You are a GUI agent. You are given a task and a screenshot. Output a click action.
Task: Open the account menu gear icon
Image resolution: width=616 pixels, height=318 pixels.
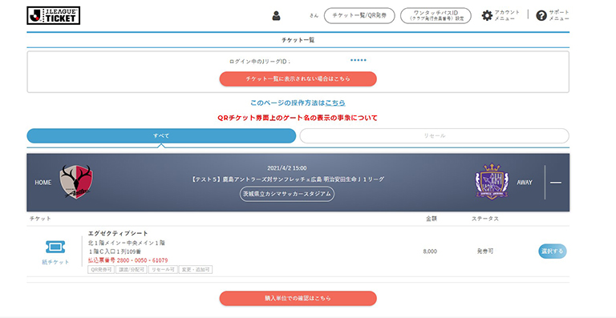(487, 16)
